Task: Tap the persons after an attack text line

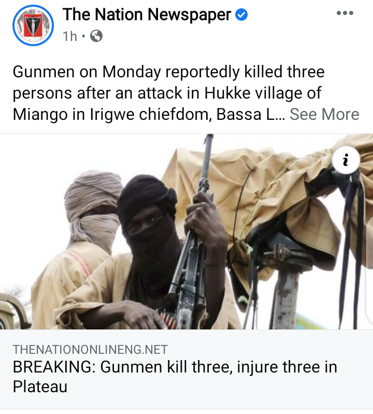Action: pos(167,93)
